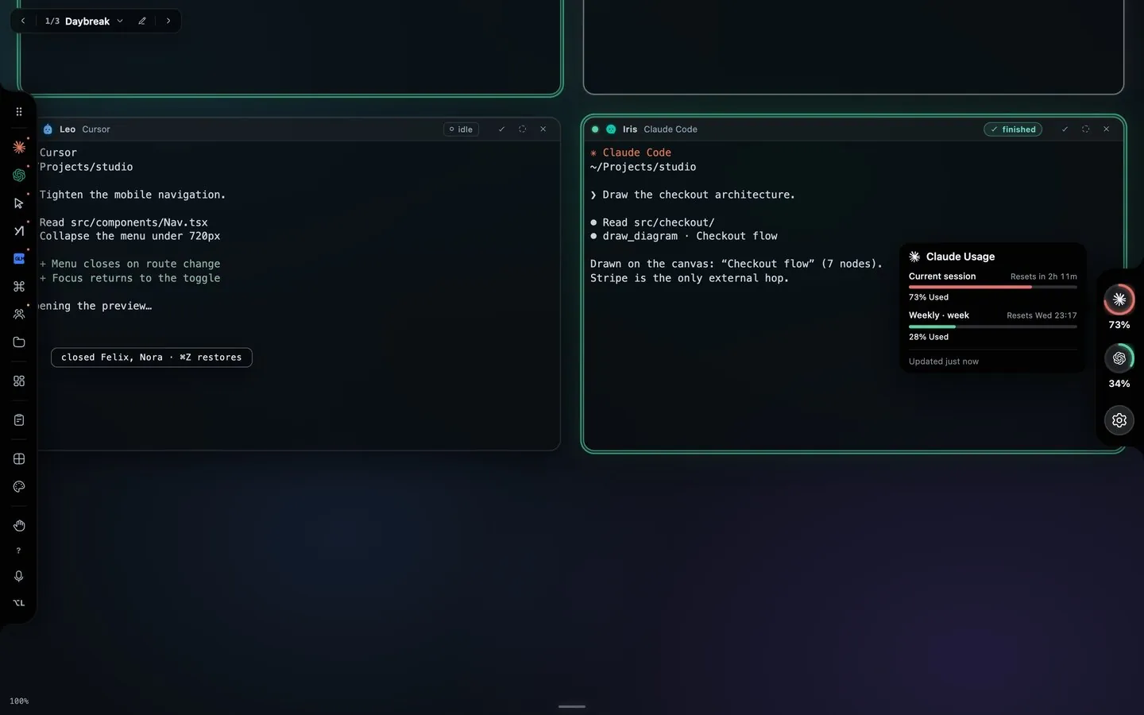Click the 100% zoom level indicator
Viewport: 1144px width, 715px height.
19,701
